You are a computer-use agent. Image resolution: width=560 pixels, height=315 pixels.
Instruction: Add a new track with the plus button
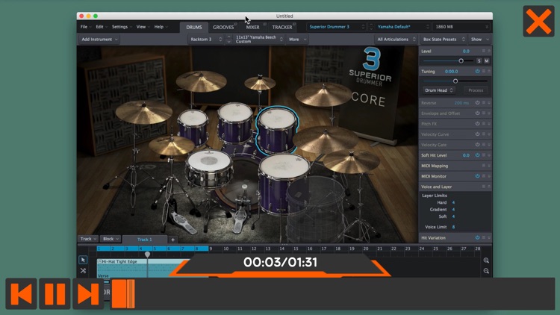(173, 240)
